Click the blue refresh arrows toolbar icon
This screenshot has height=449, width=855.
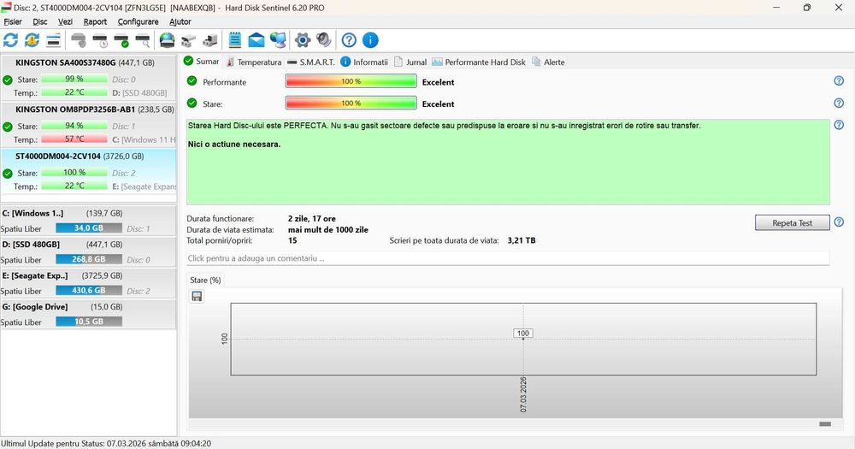(x=11, y=40)
